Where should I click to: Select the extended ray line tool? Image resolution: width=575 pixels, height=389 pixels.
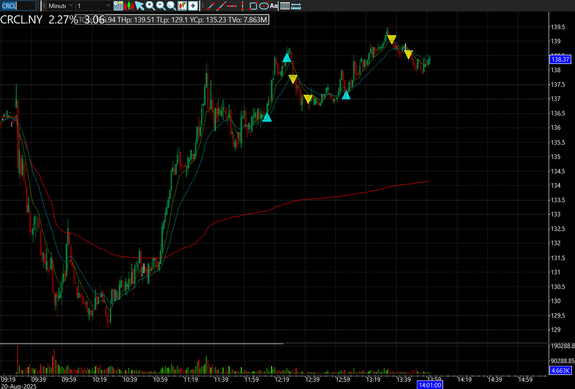click(220, 6)
